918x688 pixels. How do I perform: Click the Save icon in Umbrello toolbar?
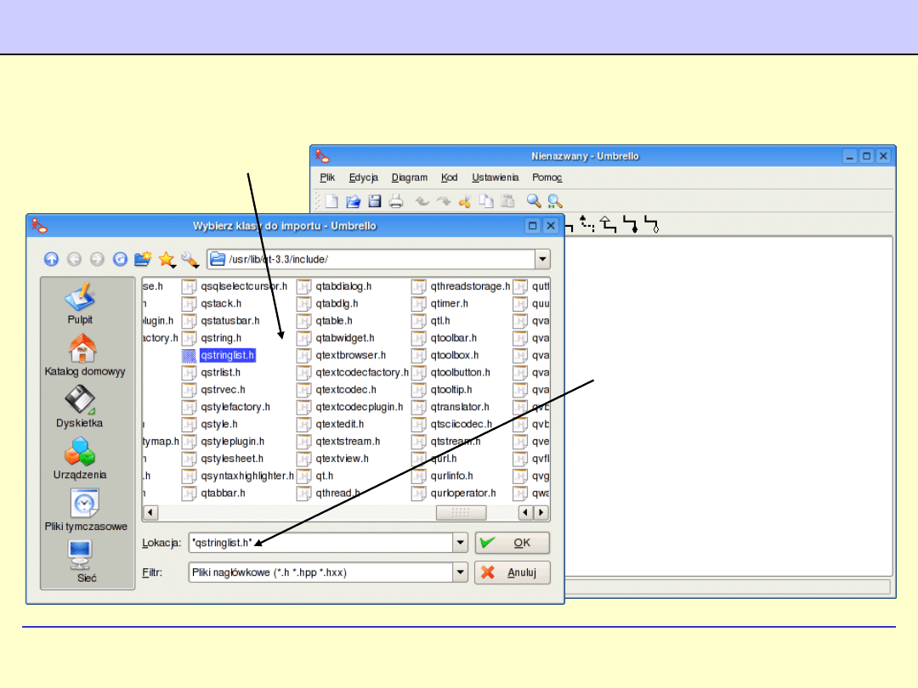click(374, 201)
